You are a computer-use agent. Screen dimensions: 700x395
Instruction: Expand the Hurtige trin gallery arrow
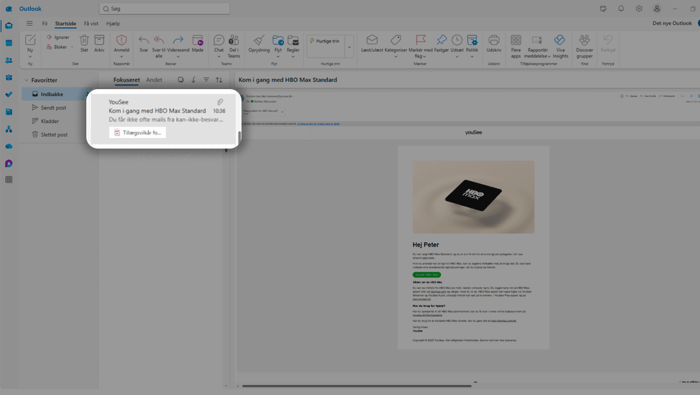[x=349, y=45]
